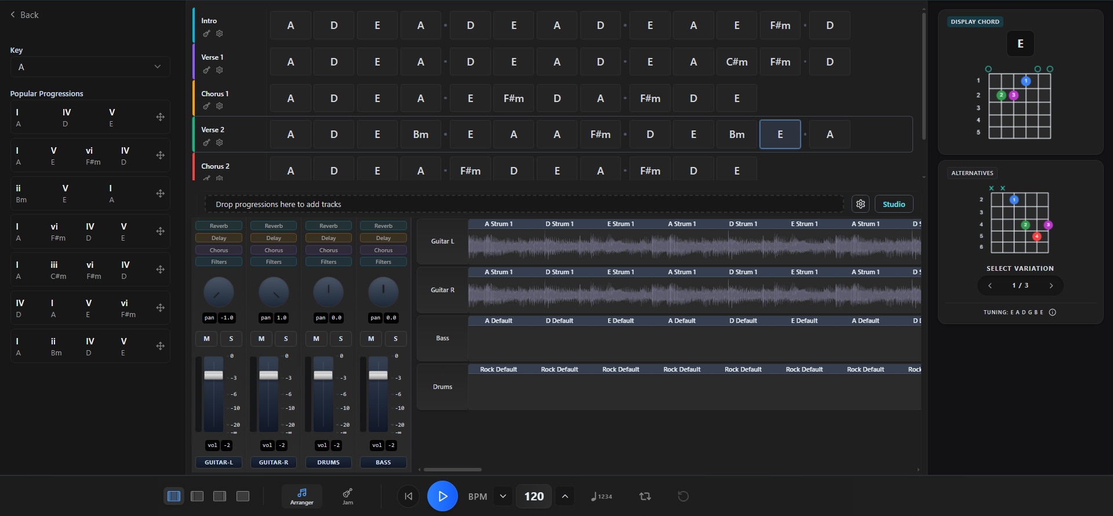
Task: Select the Drums track header
Action: [442, 387]
